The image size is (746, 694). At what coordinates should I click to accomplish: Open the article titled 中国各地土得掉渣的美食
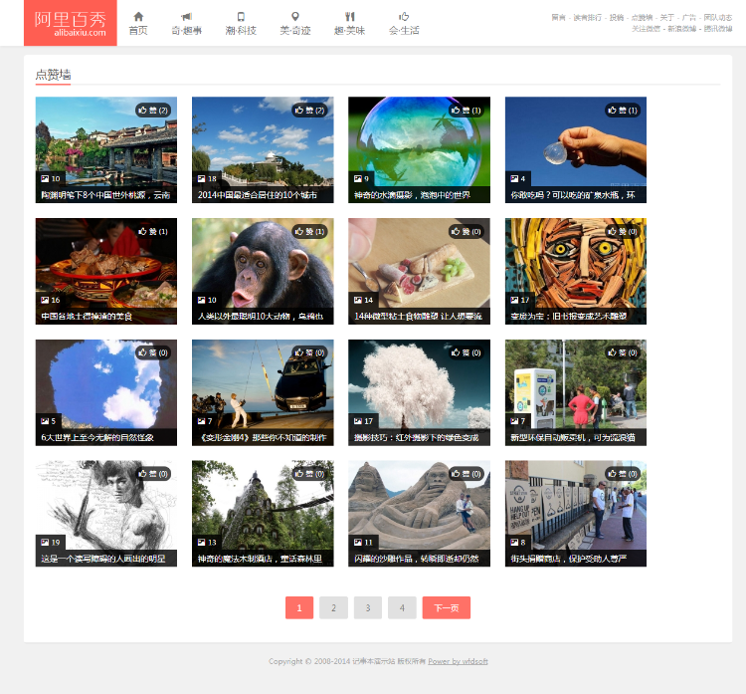(87, 317)
